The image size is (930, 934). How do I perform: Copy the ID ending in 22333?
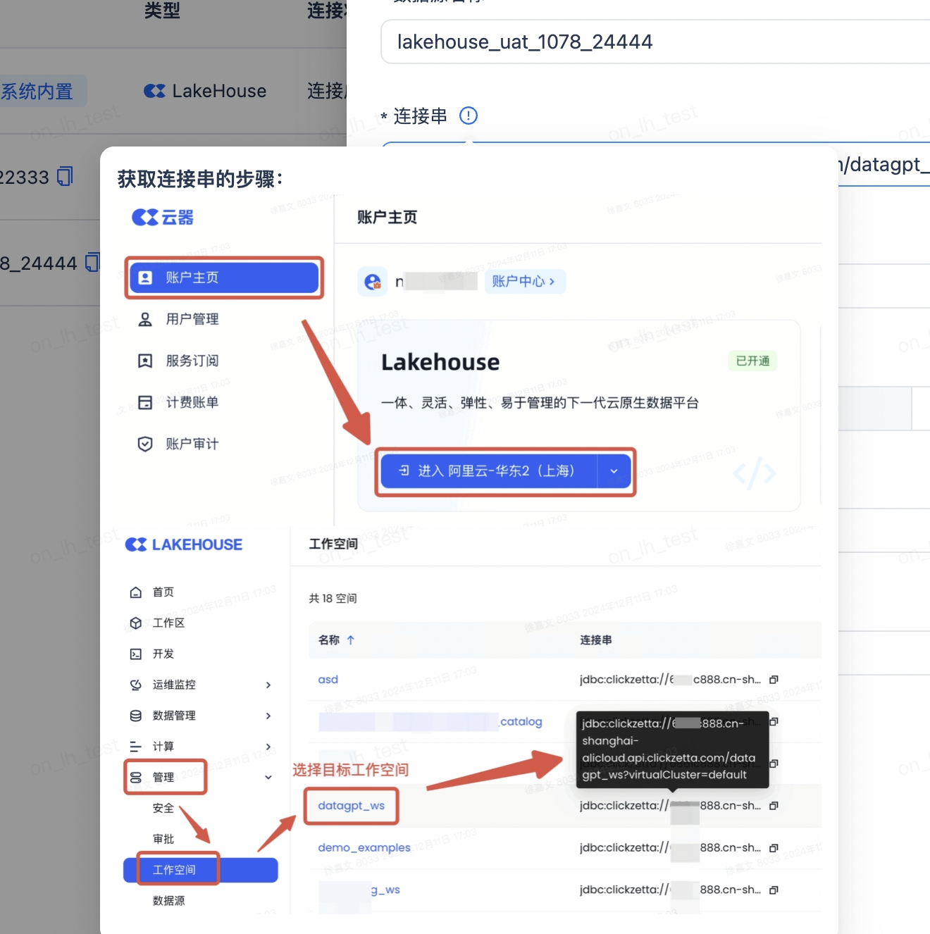[x=65, y=176]
